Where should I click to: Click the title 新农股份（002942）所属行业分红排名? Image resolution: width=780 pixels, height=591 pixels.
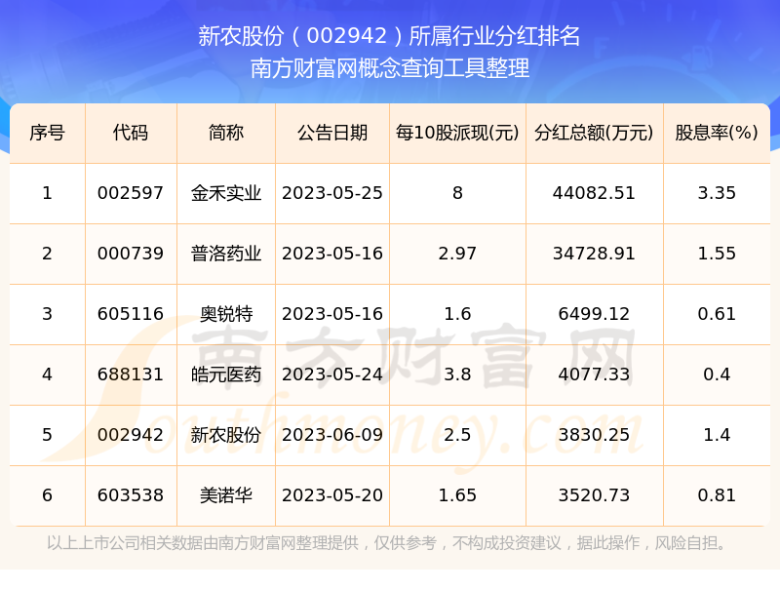(389, 36)
